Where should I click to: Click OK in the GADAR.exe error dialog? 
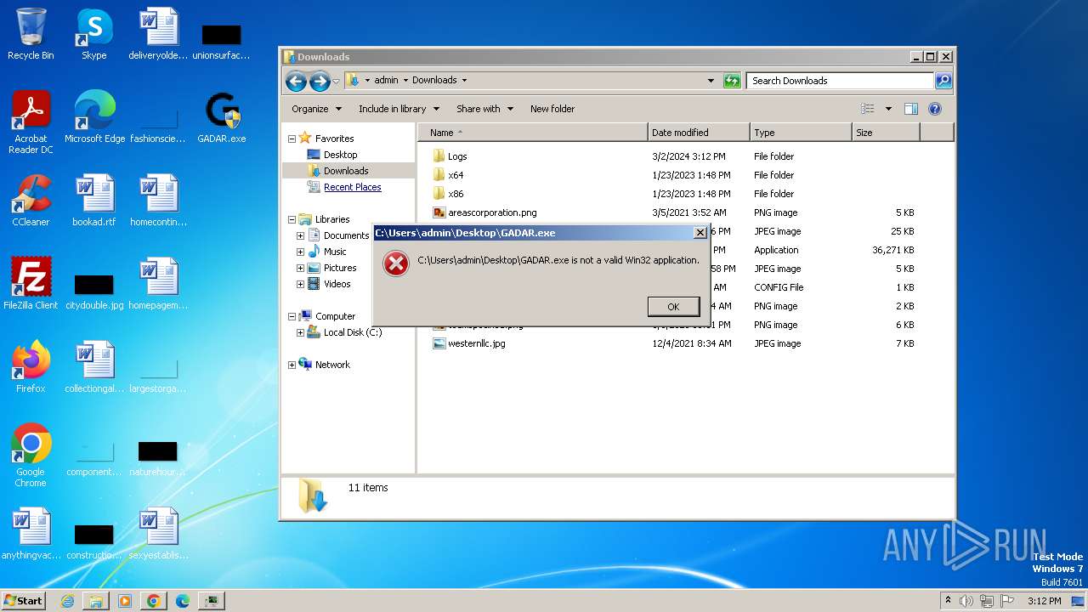[x=673, y=307]
